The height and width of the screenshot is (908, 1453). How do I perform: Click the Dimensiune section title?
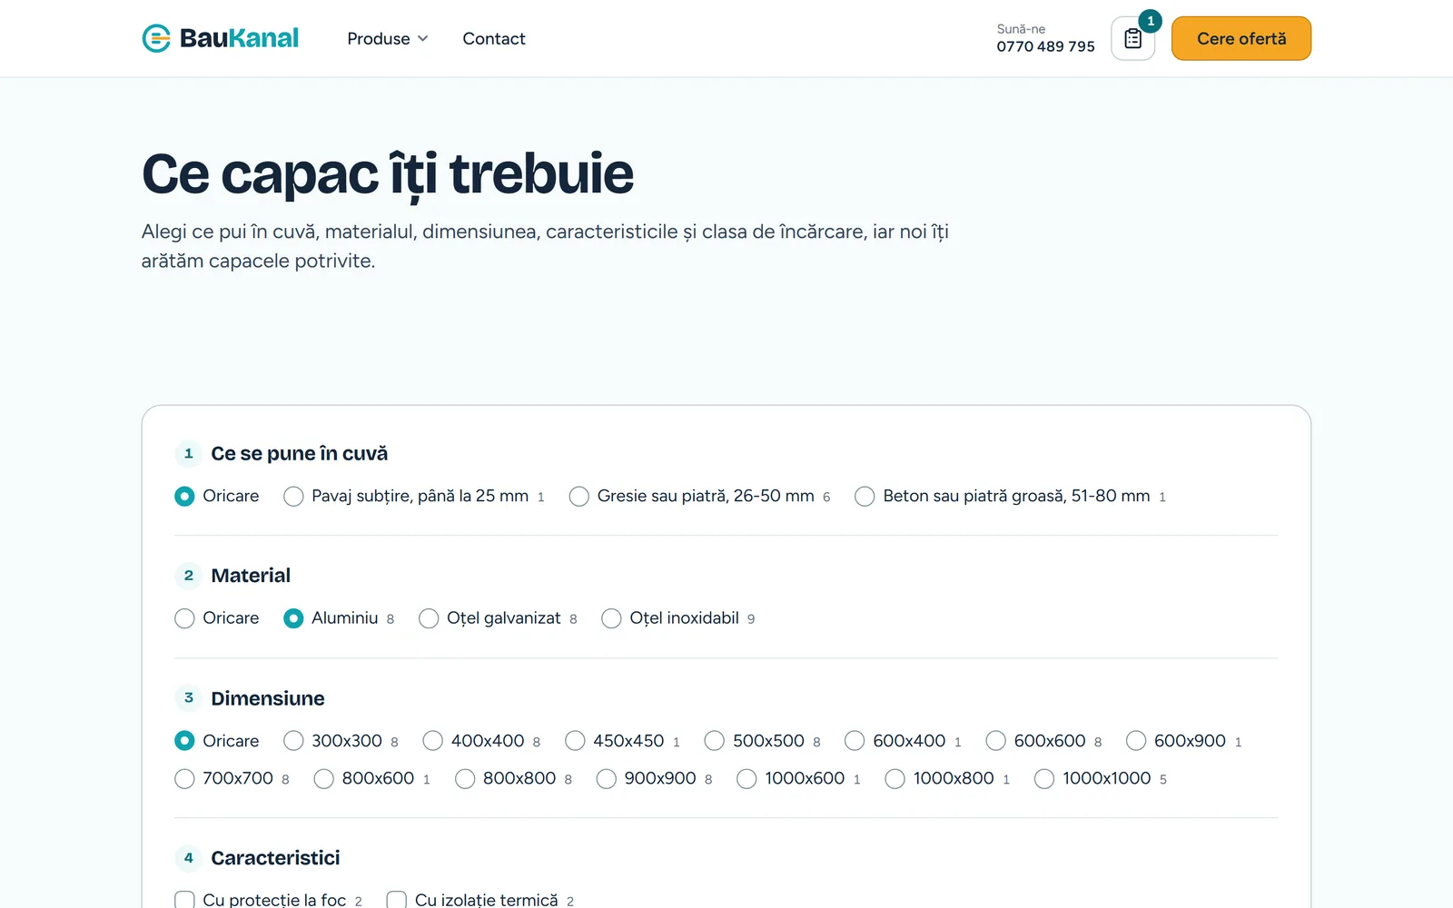[x=268, y=698]
